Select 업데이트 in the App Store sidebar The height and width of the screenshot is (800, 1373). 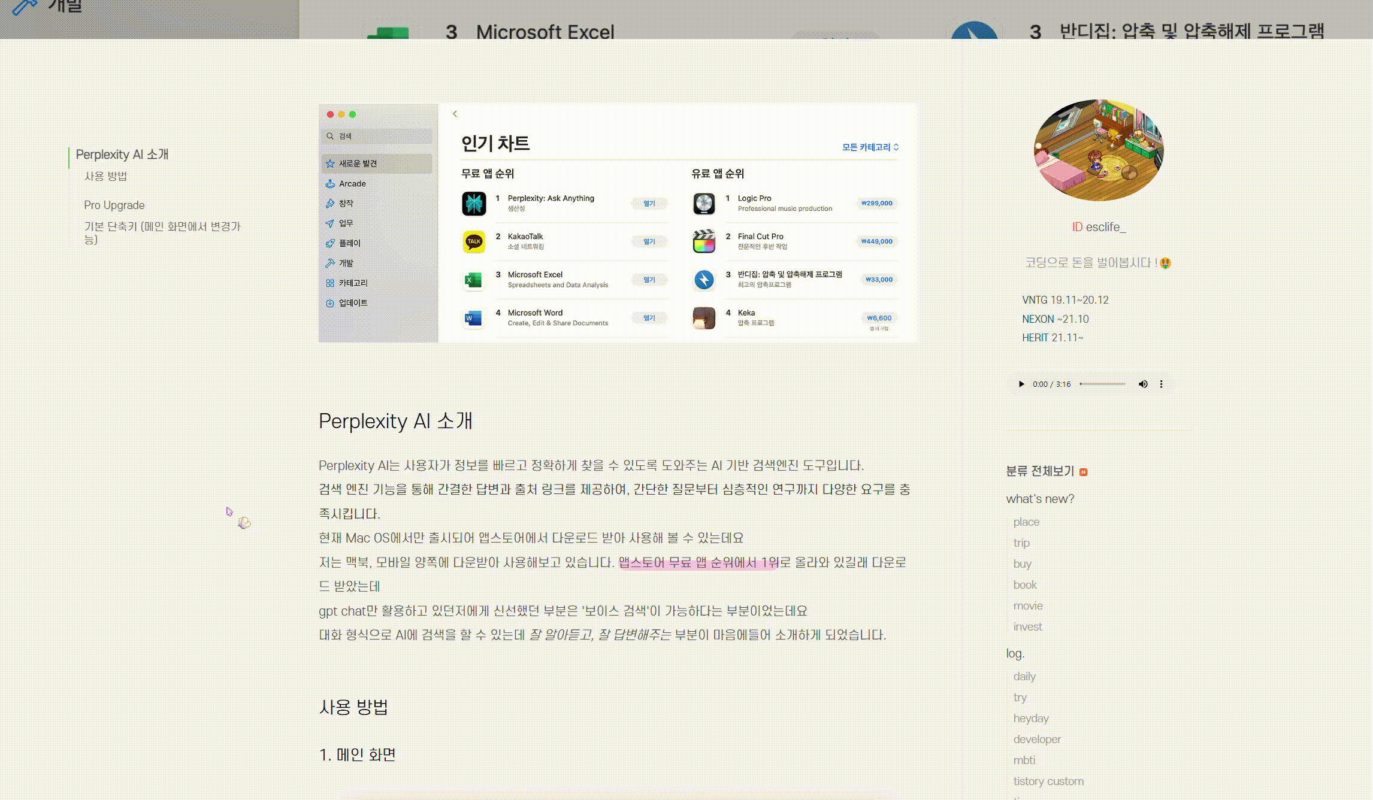[377, 303]
